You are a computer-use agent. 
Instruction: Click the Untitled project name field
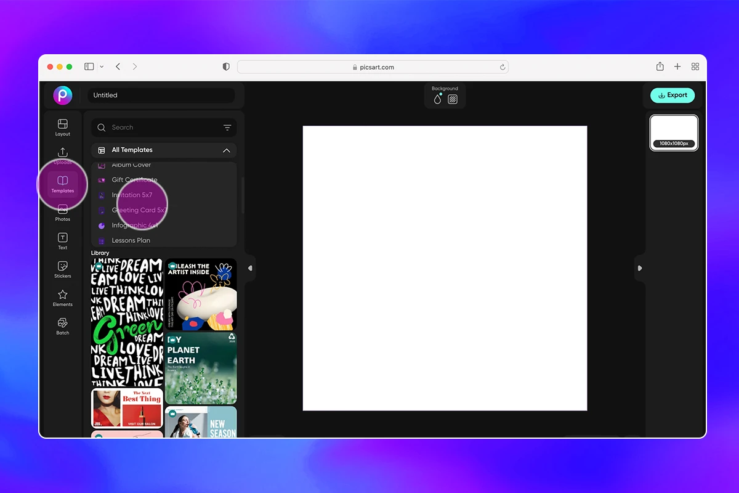(161, 96)
